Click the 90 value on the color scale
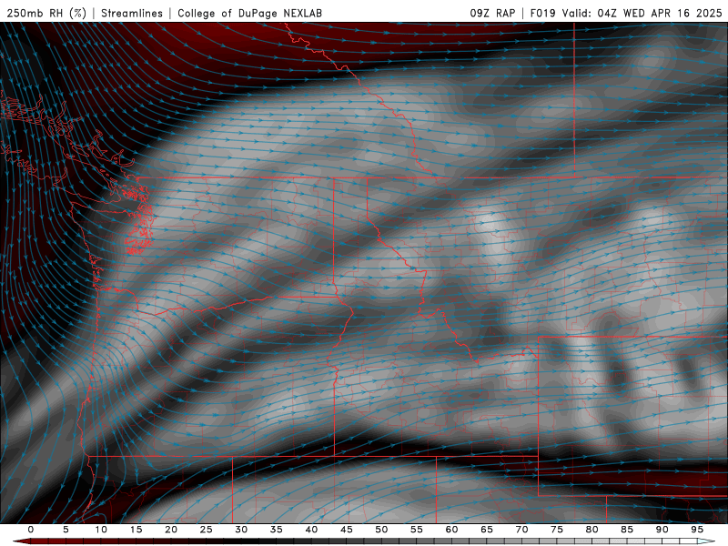728x546 pixels. click(x=662, y=530)
